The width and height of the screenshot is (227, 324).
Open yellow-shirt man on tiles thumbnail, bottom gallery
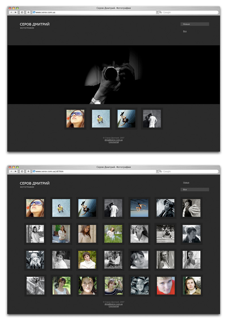61,208
